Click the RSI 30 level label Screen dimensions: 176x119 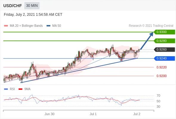[x=158, y=107]
